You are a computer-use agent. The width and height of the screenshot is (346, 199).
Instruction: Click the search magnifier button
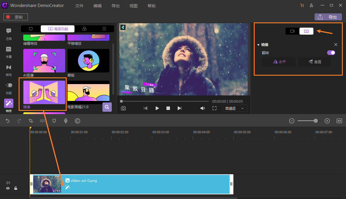(x=107, y=107)
